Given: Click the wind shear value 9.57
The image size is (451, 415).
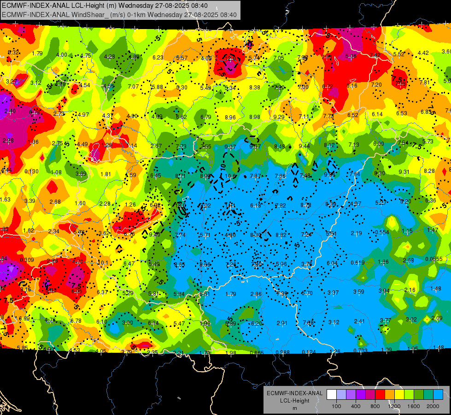Looking at the screenshot, I should (255, 147).
